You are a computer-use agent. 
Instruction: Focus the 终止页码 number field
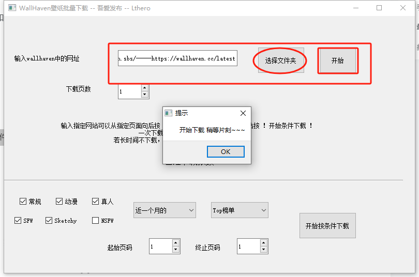tap(248, 247)
